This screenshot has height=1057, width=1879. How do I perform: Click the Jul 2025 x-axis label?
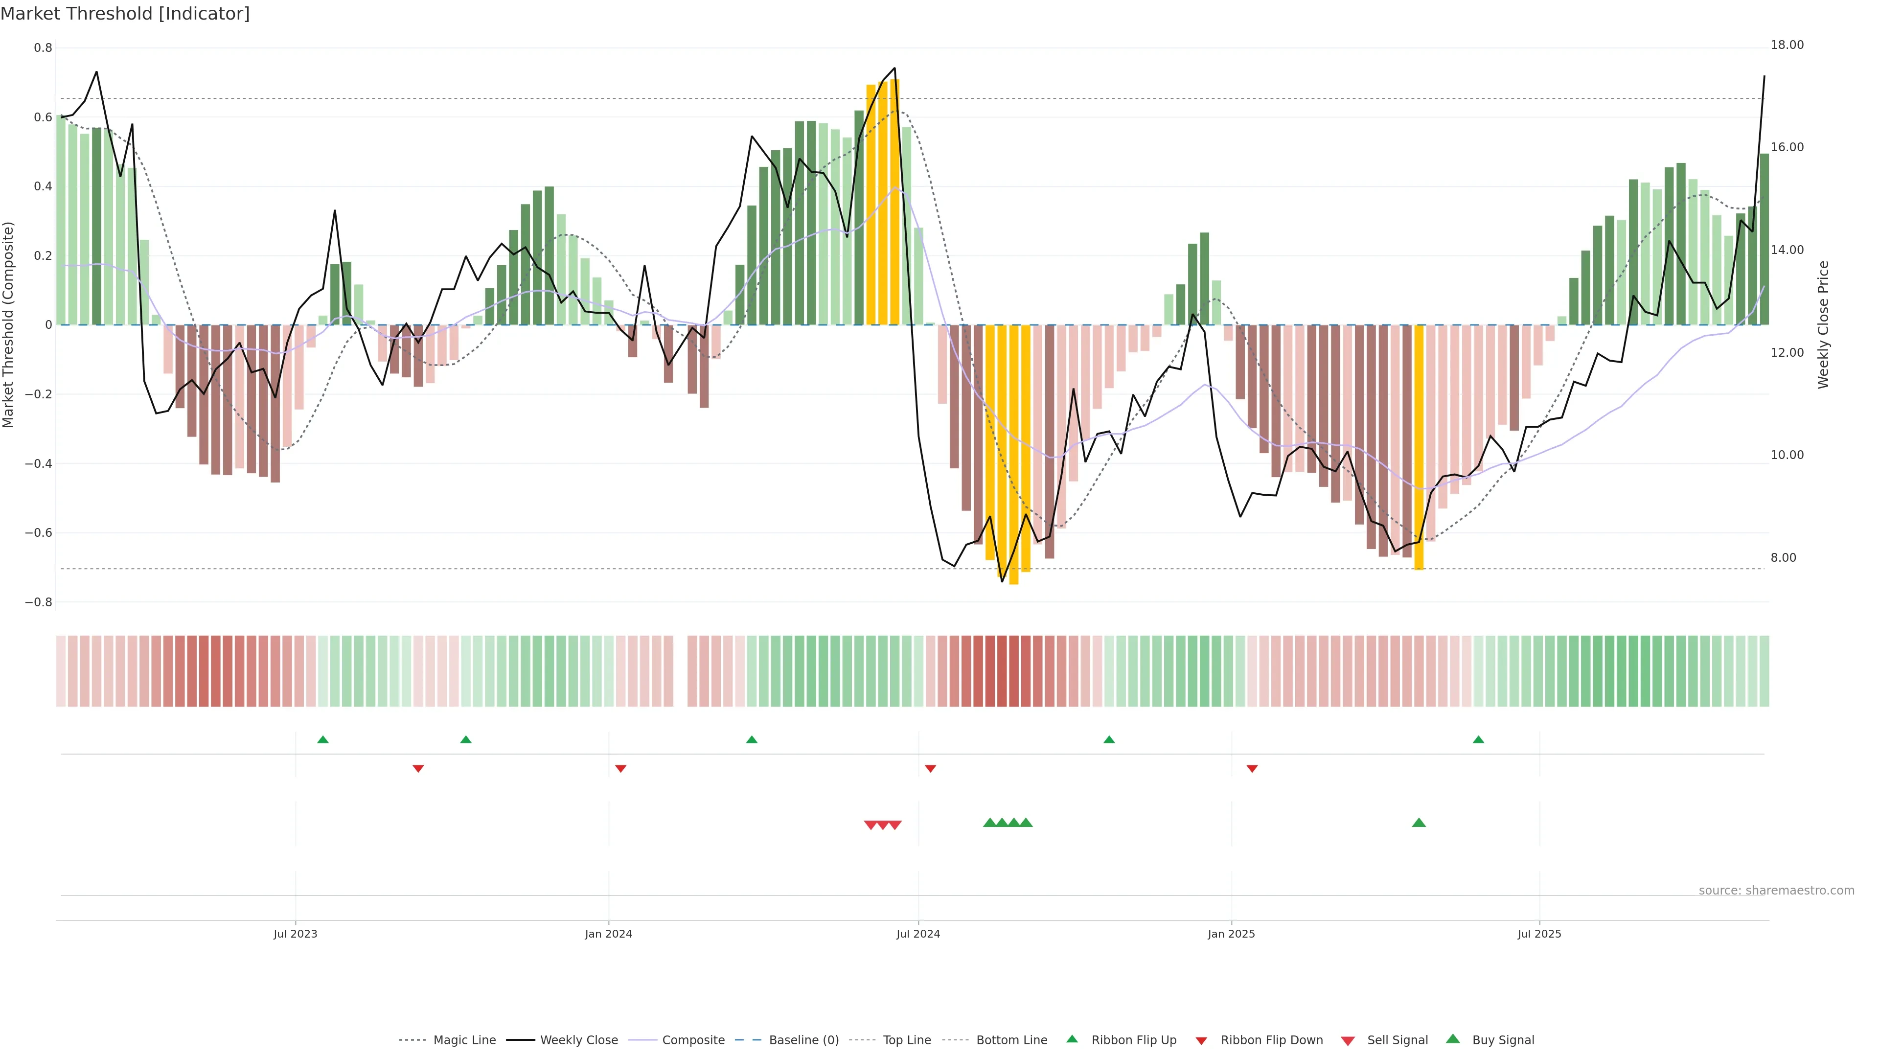point(1539,934)
